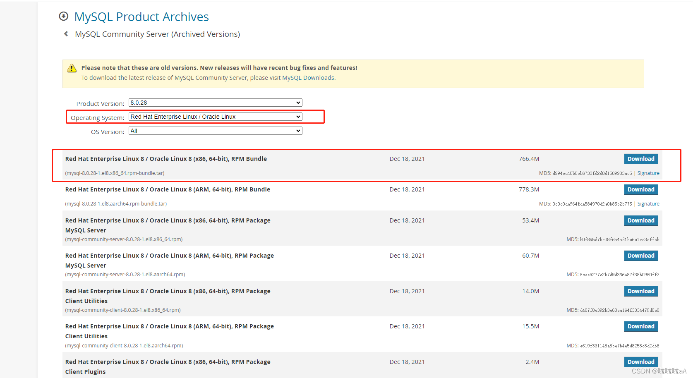Image resolution: width=693 pixels, height=378 pixels.
Task: Click the highlighted RPM Bundle row
Action: (290, 165)
